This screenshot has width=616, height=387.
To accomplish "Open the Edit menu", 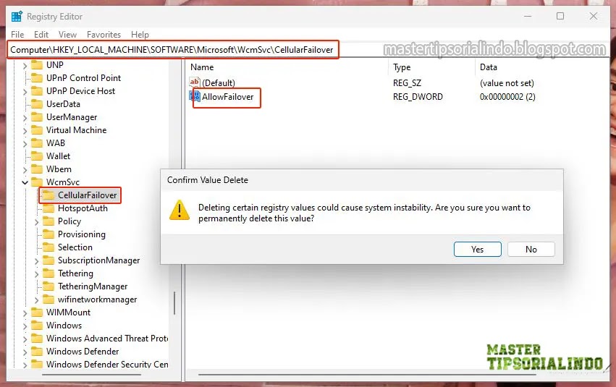I will 41,35.
